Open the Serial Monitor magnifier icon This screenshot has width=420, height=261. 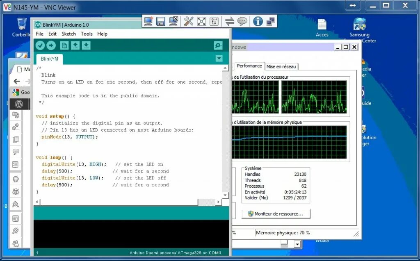tap(218, 45)
